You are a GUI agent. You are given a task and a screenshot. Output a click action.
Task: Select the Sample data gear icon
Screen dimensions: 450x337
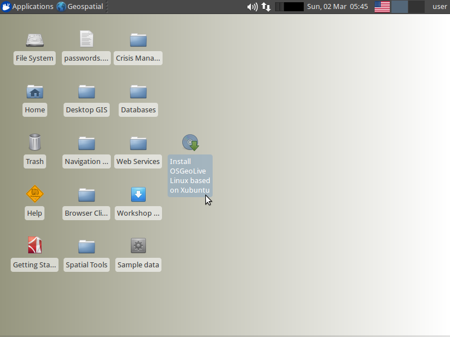click(x=138, y=245)
